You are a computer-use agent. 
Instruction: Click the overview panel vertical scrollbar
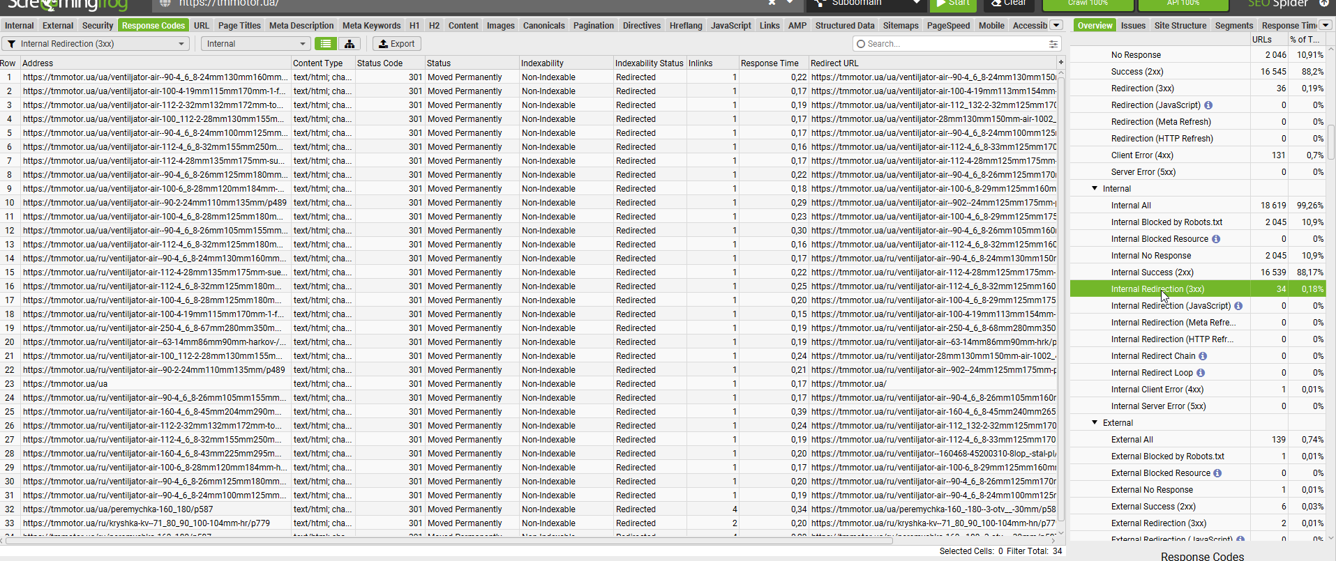coord(1331,143)
